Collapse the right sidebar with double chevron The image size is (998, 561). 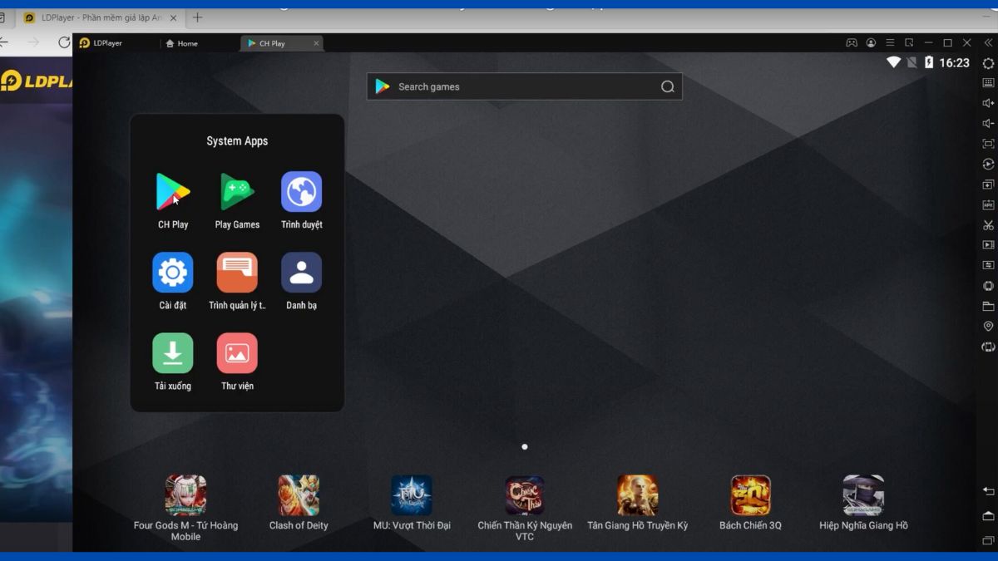(988, 43)
